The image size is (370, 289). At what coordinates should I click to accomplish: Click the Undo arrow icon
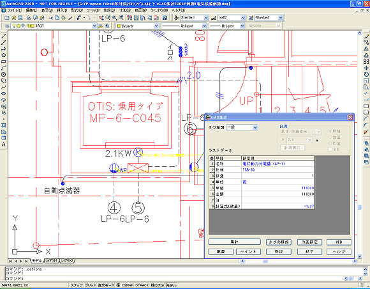click(x=79, y=18)
